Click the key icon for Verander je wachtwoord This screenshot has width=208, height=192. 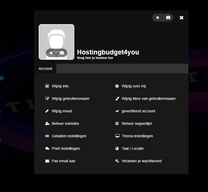117,161
